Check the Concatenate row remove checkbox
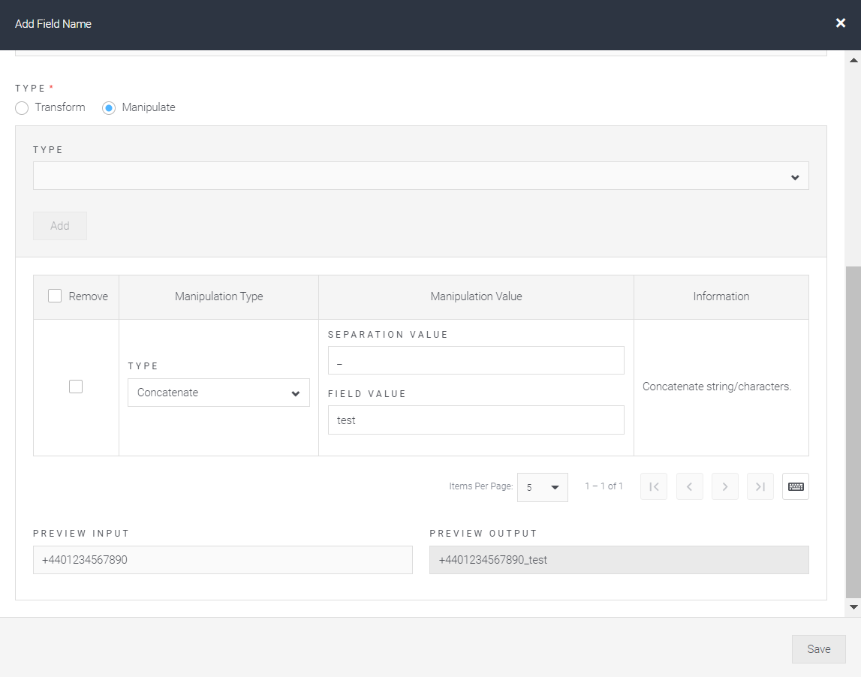This screenshot has width=861, height=677. coord(76,387)
